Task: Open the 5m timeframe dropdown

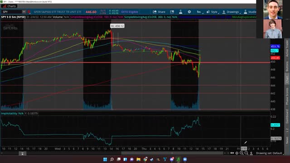Action: (x=199, y=12)
